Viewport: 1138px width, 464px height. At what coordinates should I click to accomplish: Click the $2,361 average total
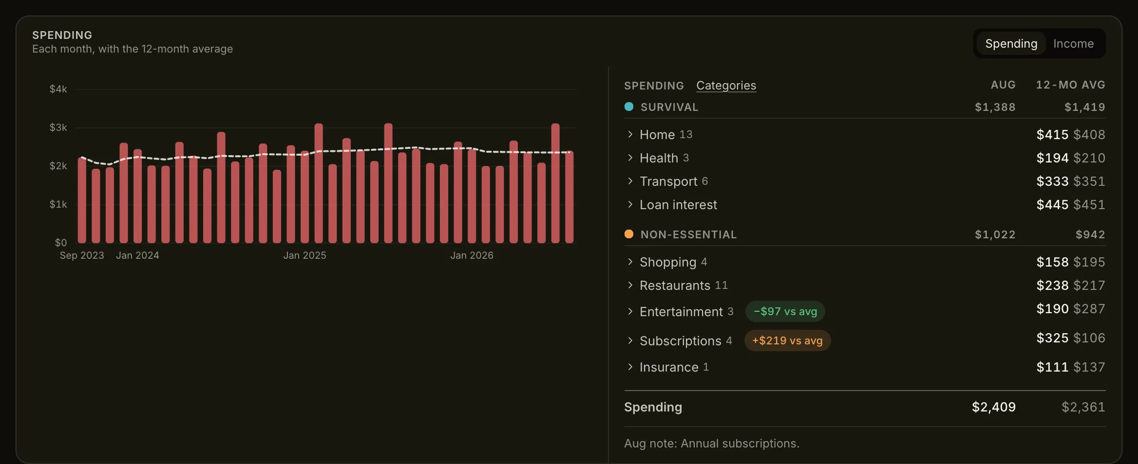pos(1083,407)
